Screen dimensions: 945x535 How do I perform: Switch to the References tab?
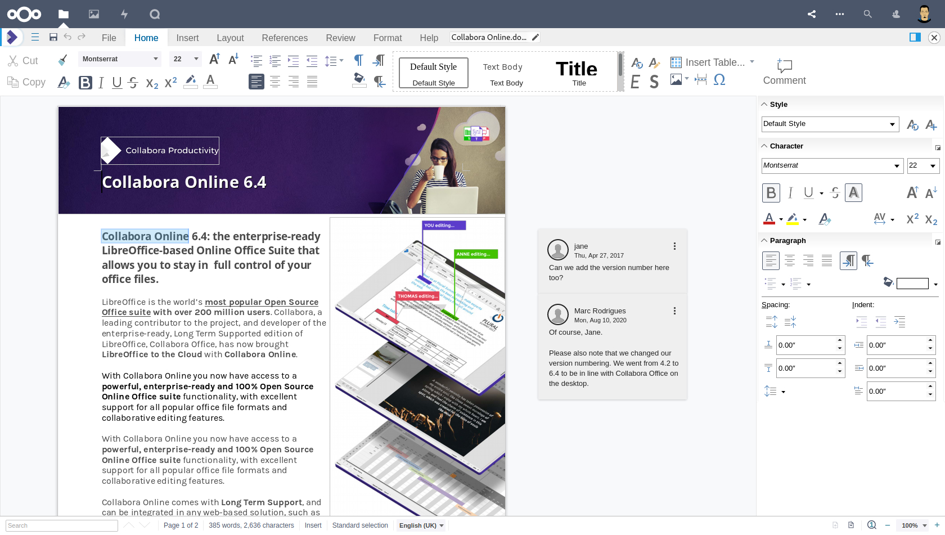(x=285, y=38)
